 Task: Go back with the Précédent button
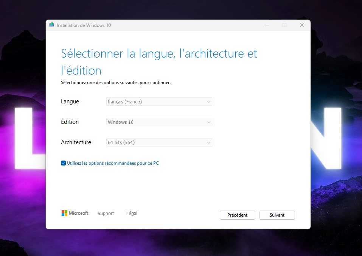[237, 215]
